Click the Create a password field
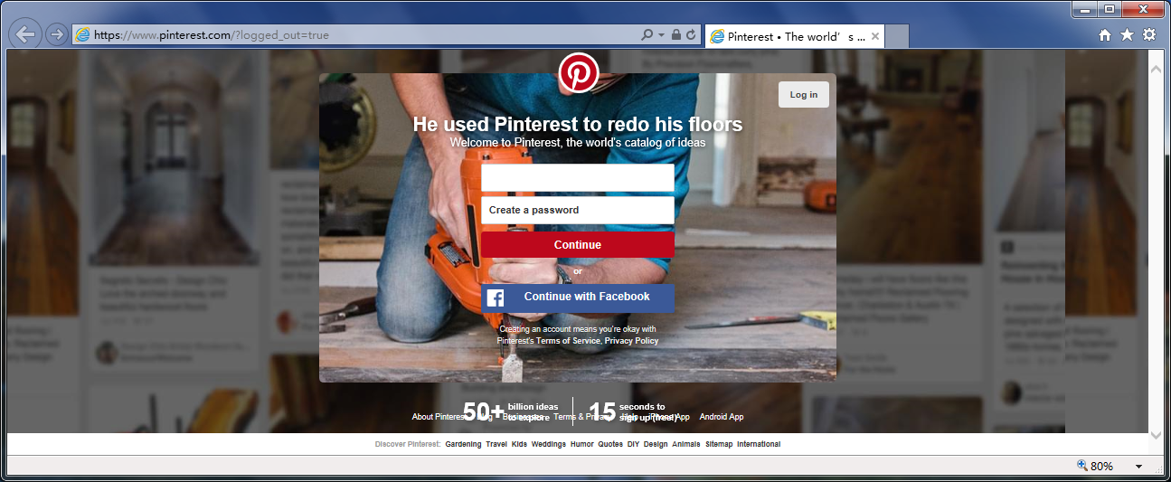Image resolution: width=1171 pixels, height=482 pixels. [578, 210]
